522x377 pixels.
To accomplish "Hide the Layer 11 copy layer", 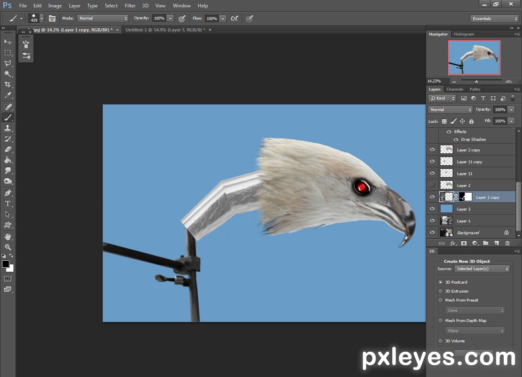I will (x=432, y=162).
